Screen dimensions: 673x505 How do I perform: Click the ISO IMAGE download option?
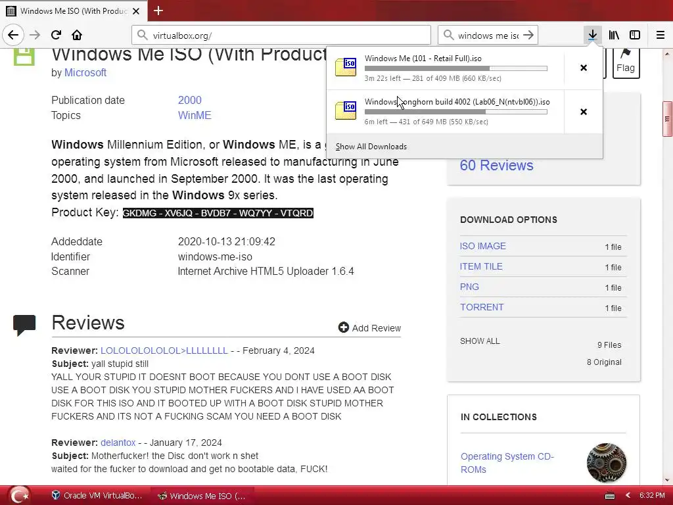coord(483,246)
